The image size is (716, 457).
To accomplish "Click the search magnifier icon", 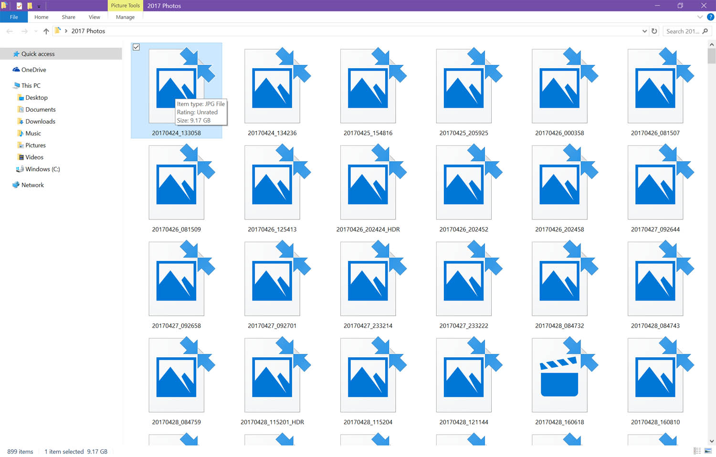I will coord(705,31).
